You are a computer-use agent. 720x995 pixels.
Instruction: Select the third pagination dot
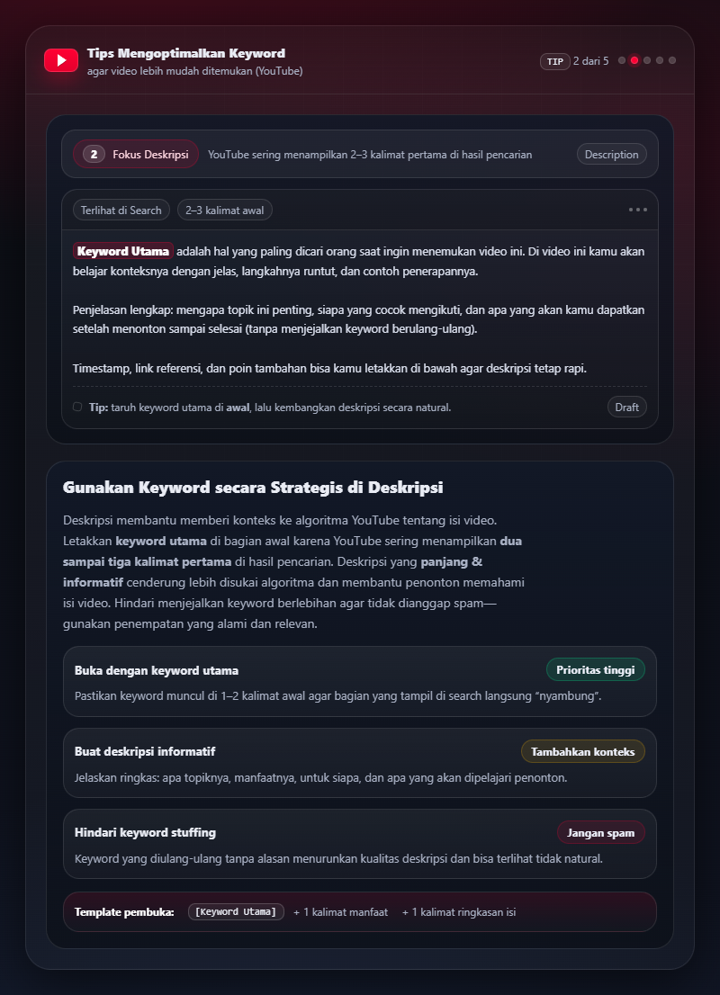pyautogui.click(x=646, y=60)
